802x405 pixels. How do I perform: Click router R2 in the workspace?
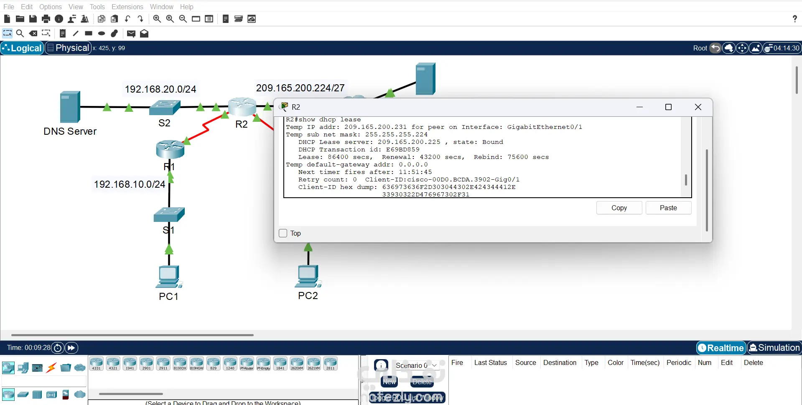pos(242,107)
